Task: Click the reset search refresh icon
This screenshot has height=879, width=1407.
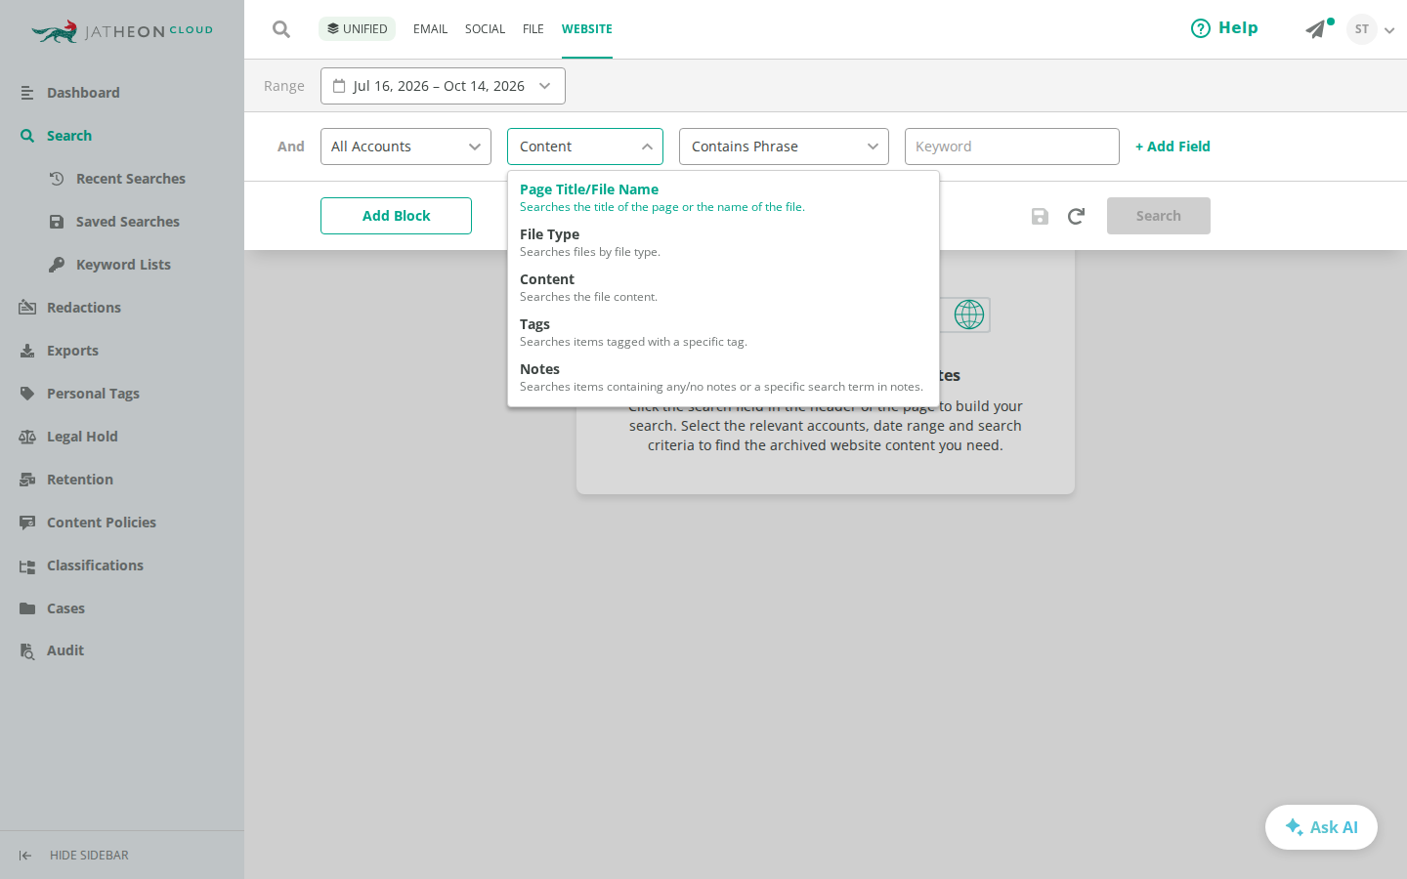Action: (x=1076, y=216)
